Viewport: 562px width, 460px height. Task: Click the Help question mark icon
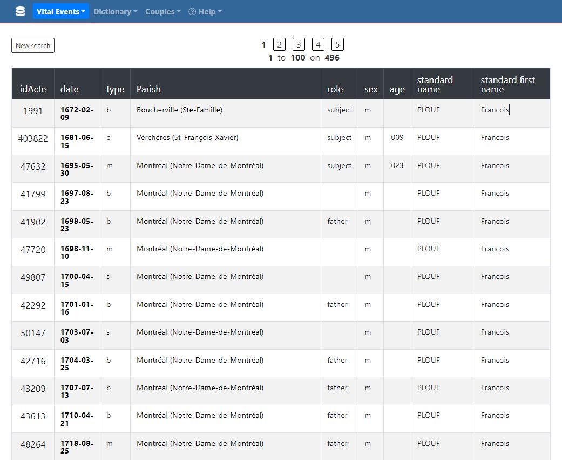[x=192, y=11]
